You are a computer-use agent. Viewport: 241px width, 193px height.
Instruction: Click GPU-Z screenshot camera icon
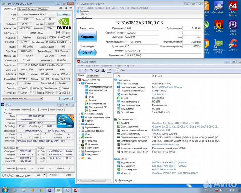(x=61, y=8)
